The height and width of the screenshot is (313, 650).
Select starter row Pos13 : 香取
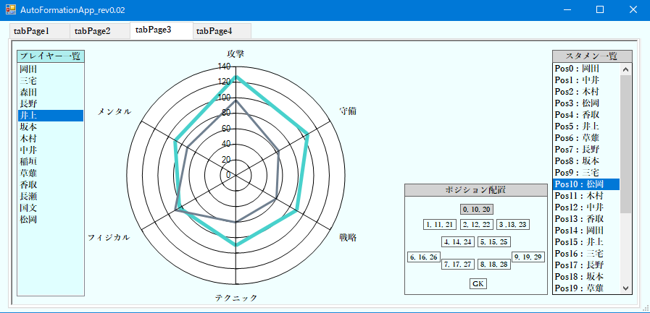[x=586, y=219]
